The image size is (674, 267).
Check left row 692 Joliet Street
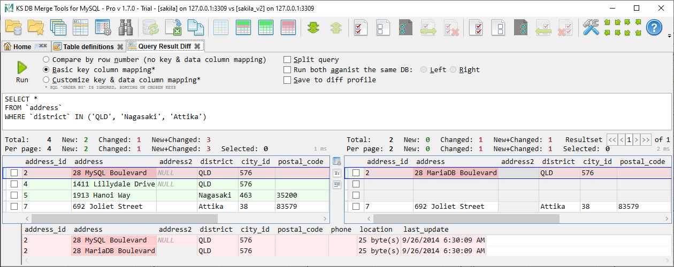tap(14, 207)
